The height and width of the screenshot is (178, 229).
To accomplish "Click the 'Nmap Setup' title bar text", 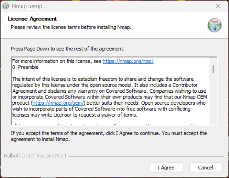I will pos(27,6).
